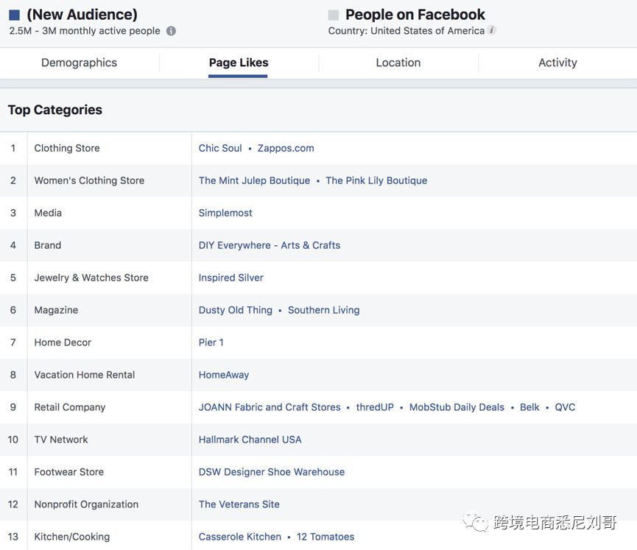Open the Inspired Silver link
637x550 pixels.
(x=230, y=278)
